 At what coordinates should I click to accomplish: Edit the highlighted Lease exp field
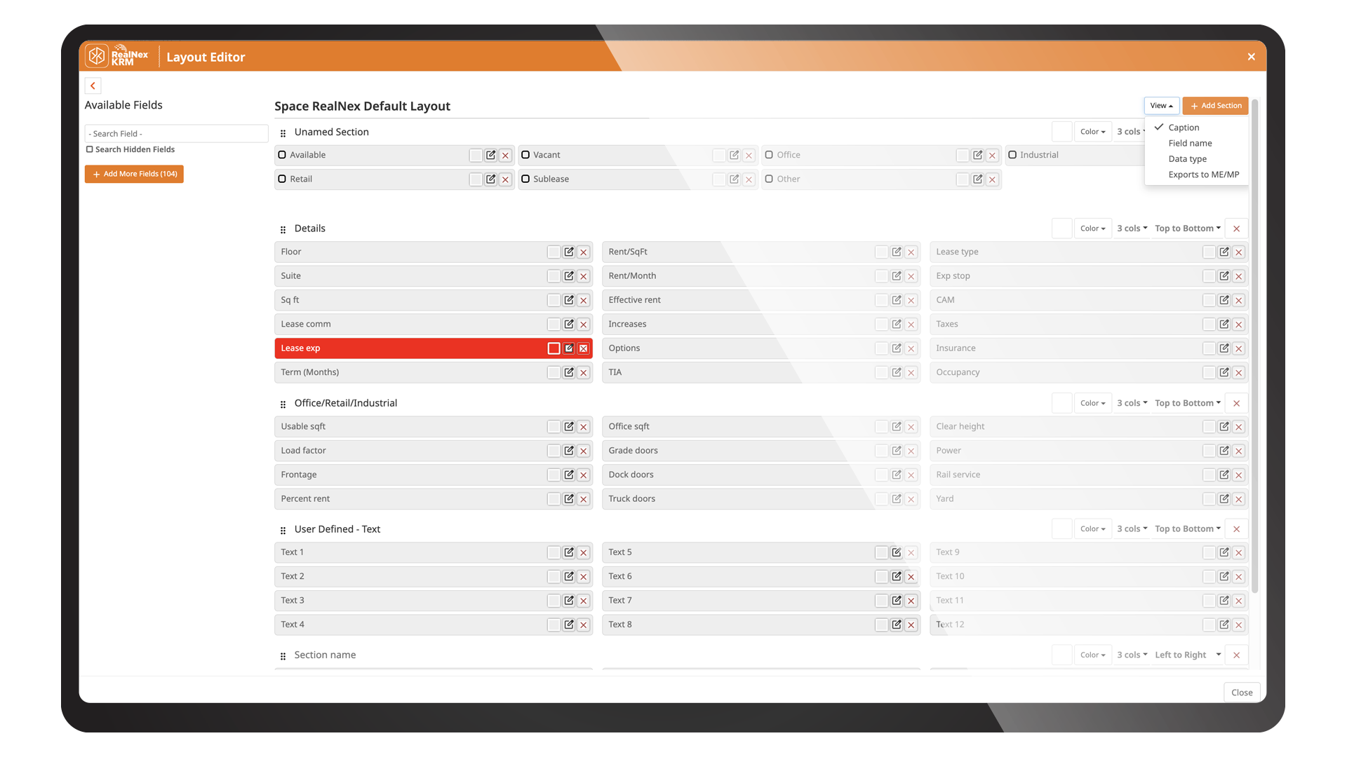[x=569, y=348]
